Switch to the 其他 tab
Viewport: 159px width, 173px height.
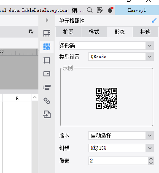[145, 32]
